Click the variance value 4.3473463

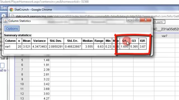pos(39,47)
